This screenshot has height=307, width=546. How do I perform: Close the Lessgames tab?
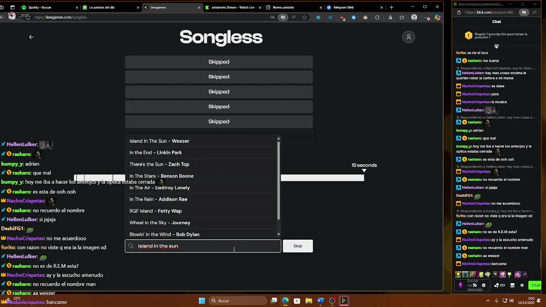coord(199,7)
